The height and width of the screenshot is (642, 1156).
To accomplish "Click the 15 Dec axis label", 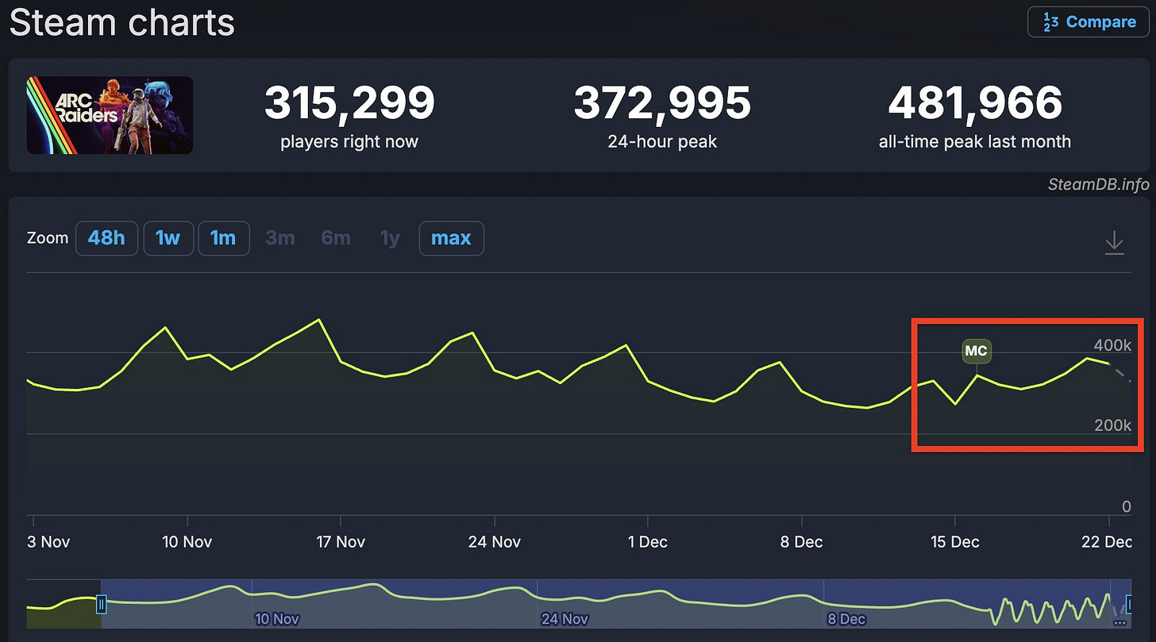I will (955, 542).
